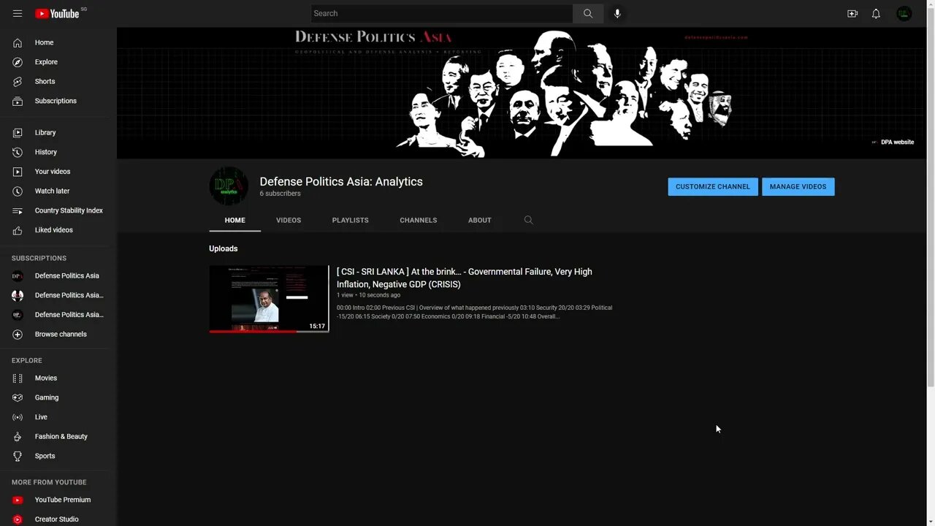
Task: Open the hamburger guide menu
Action: (18, 13)
